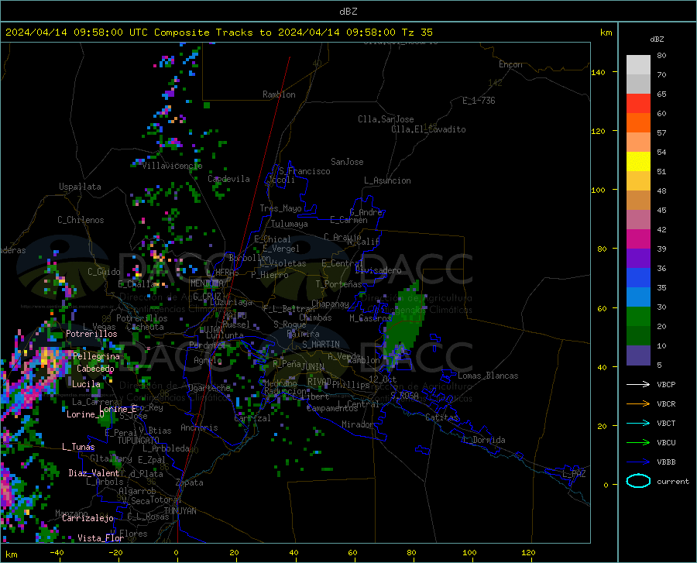Select the red 60-65 dBZ color band
This screenshot has height=563, width=697.
coord(638,104)
